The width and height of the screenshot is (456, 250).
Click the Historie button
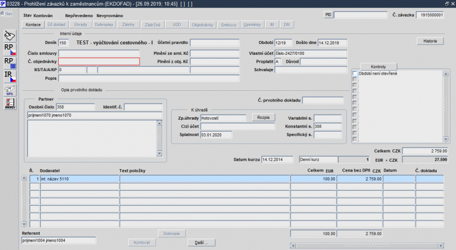point(430,41)
